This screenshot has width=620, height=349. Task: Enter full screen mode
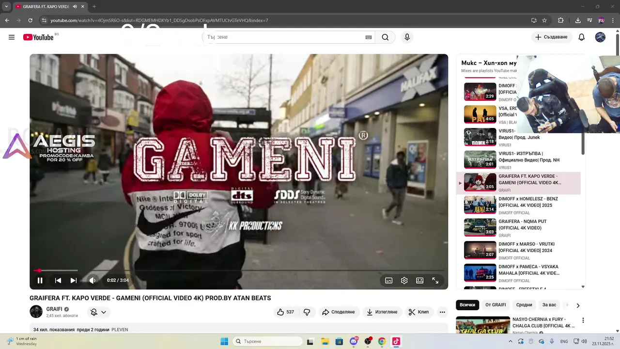435,280
